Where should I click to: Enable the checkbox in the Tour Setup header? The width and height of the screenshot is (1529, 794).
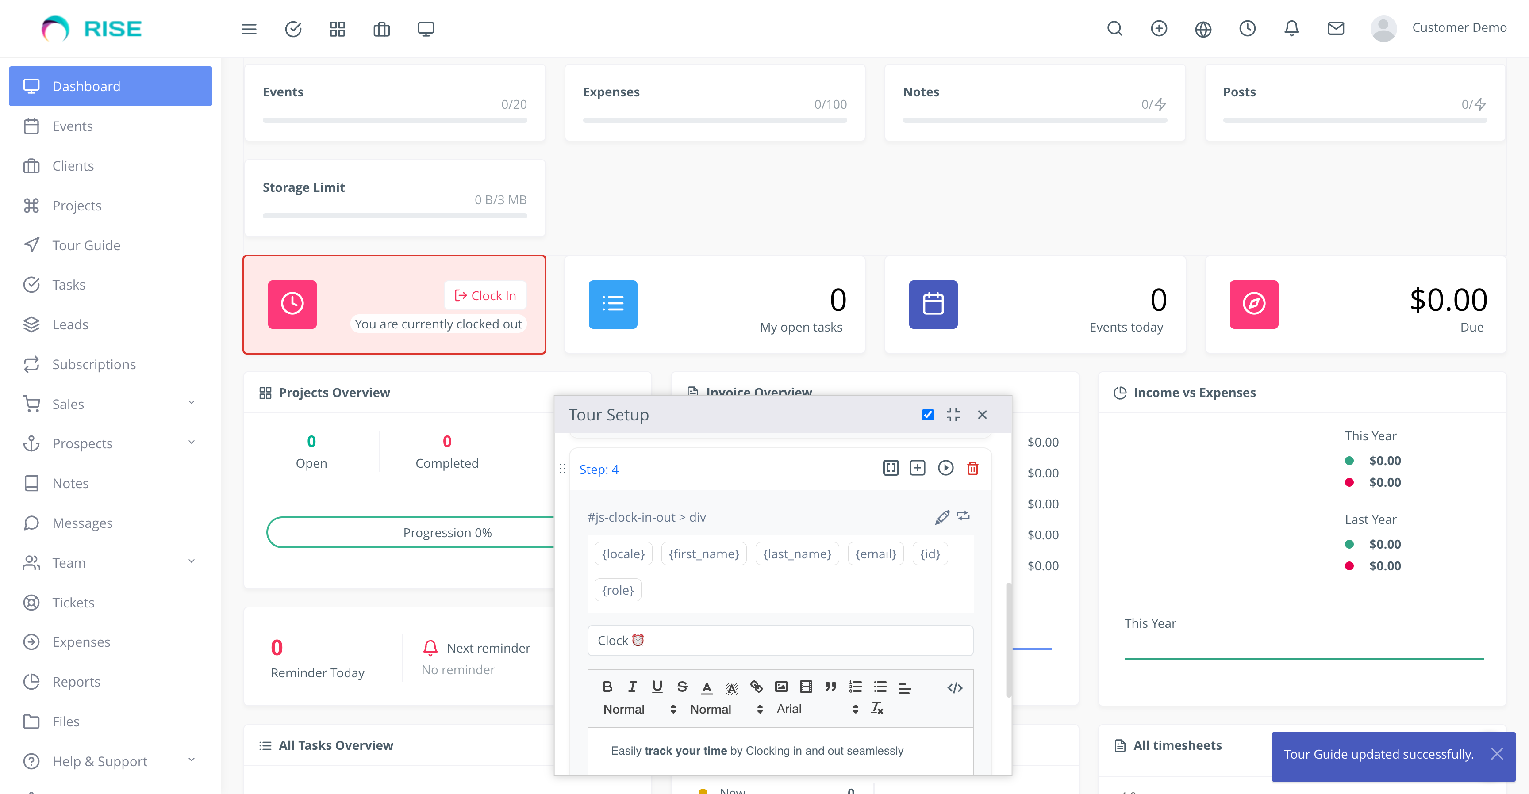tap(927, 415)
